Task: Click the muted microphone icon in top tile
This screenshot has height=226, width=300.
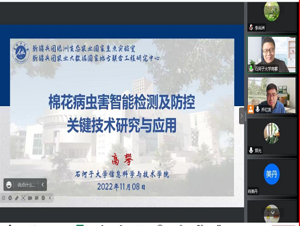Action: [x=251, y=28]
